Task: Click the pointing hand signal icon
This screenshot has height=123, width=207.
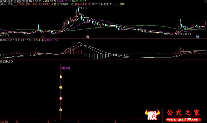Action: point(61,77)
